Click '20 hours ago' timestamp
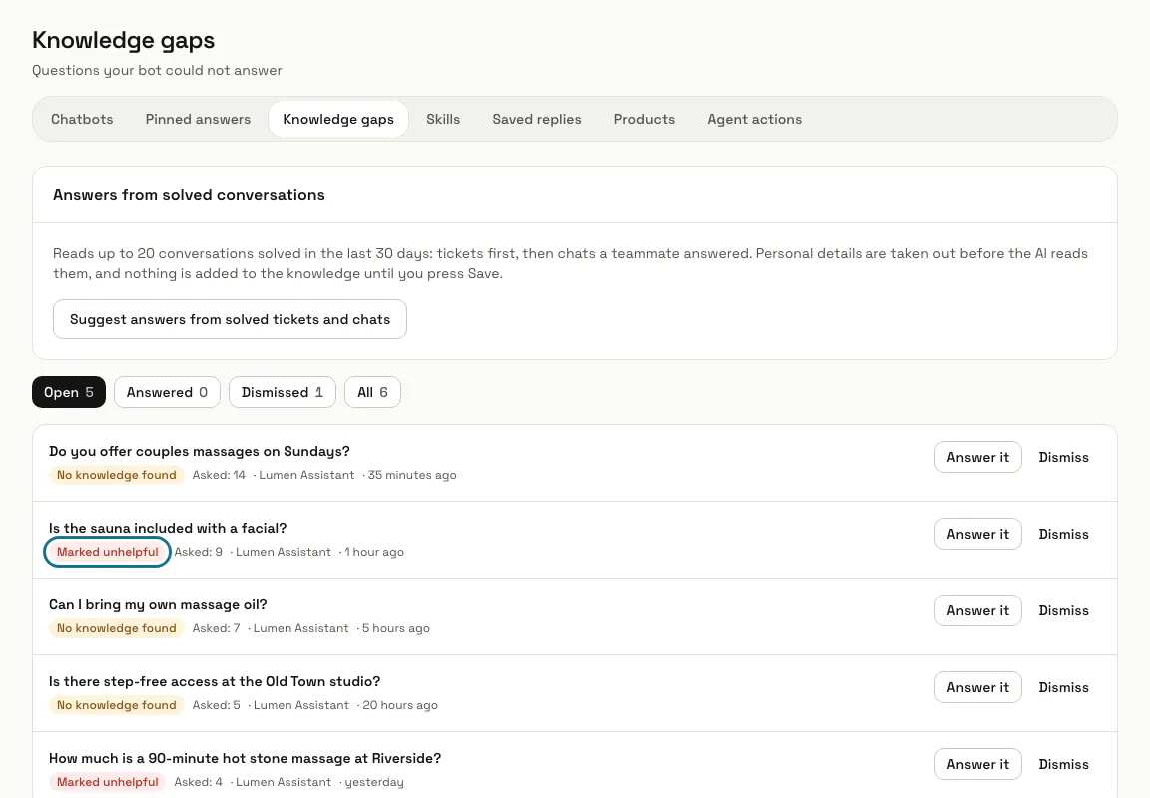 [400, 705]
